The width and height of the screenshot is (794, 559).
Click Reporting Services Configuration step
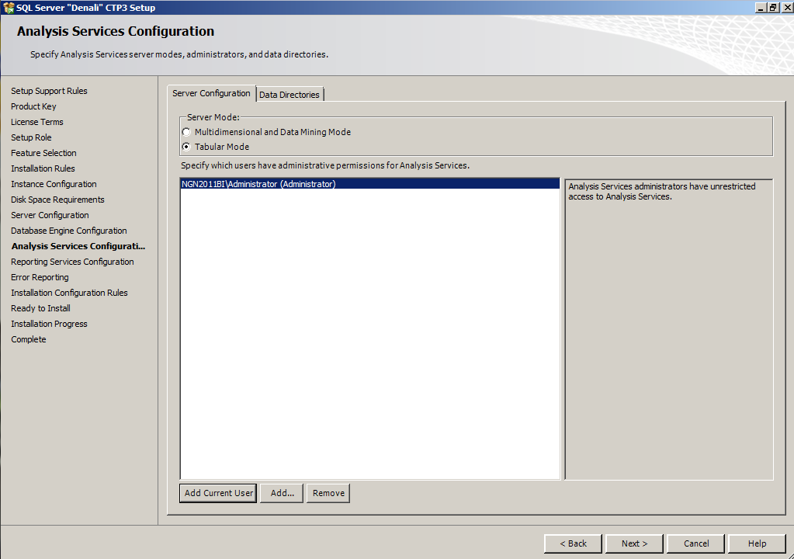tap(72, 262)
